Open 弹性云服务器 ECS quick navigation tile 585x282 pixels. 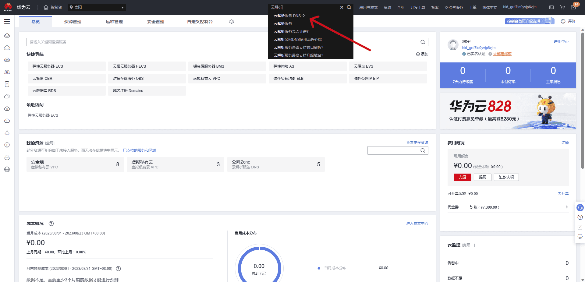pyautogui.click(x=67, y=66)
